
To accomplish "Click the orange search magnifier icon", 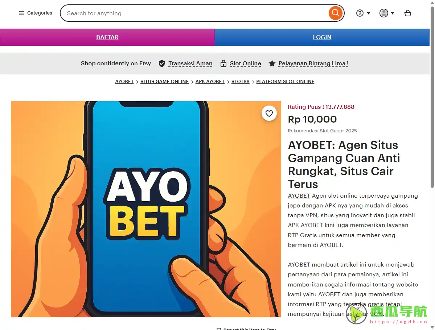I will (335, 13).
